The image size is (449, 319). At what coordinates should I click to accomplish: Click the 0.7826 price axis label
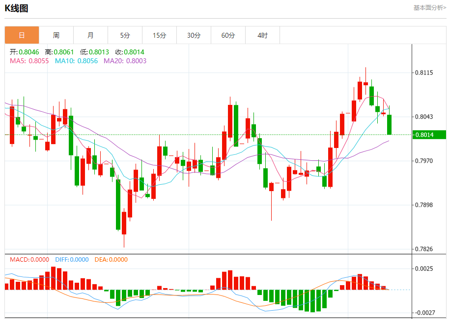click(424, 249)
